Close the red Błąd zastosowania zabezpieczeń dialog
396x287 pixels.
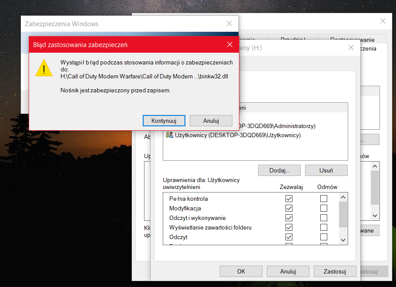(x=230, y=45)
